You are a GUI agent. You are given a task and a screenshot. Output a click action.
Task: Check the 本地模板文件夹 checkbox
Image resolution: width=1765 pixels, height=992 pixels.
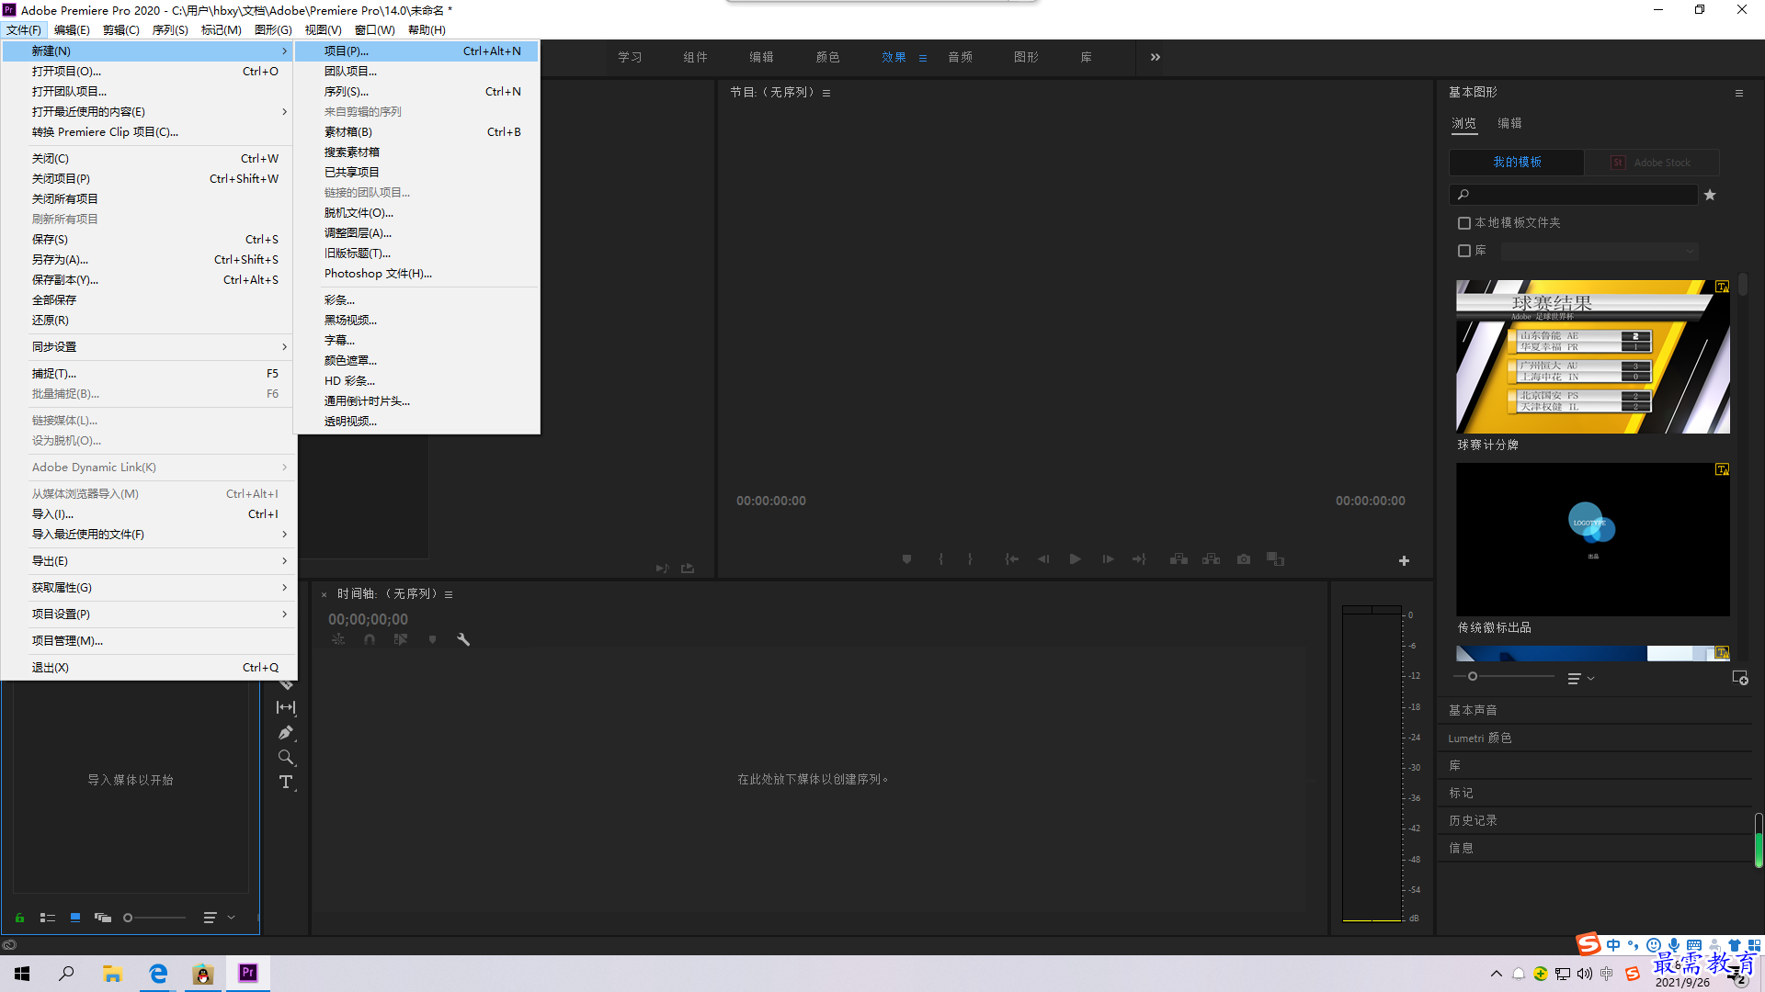click(x=1464, y=223)
